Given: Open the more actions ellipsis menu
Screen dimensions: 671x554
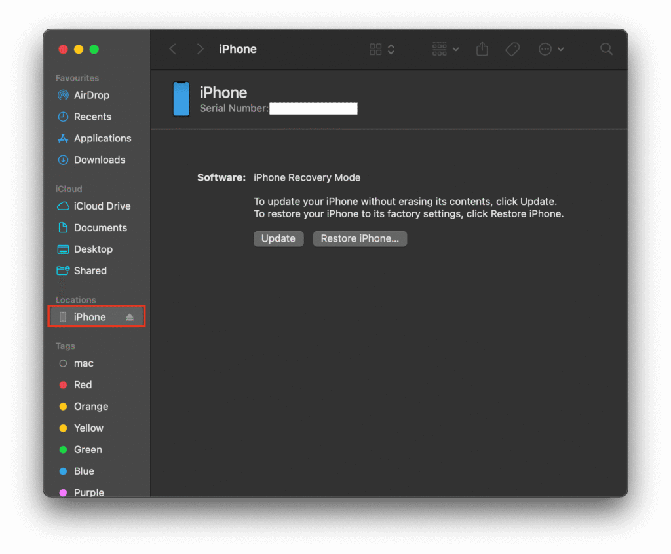Looking at the screenshot, I should click(550, 49).
